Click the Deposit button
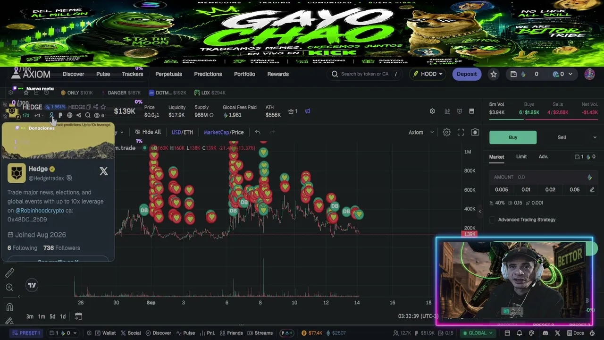The image size is (604, 340). coord(467,74)
